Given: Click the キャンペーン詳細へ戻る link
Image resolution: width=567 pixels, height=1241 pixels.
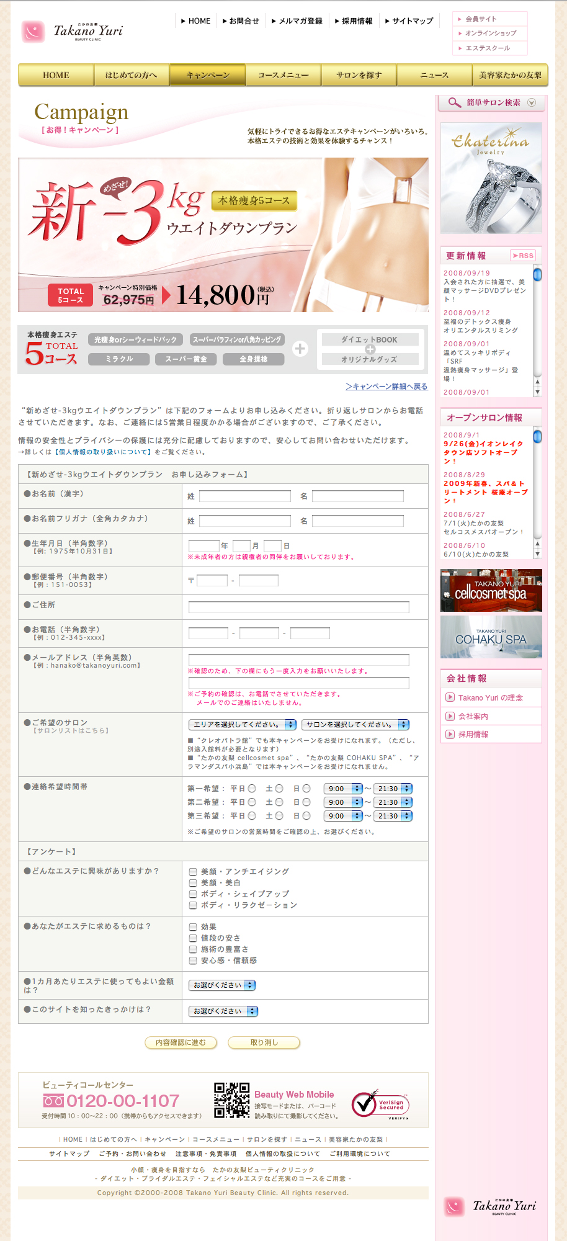Looking at the screenshot, I should click(x=386, y=387).
